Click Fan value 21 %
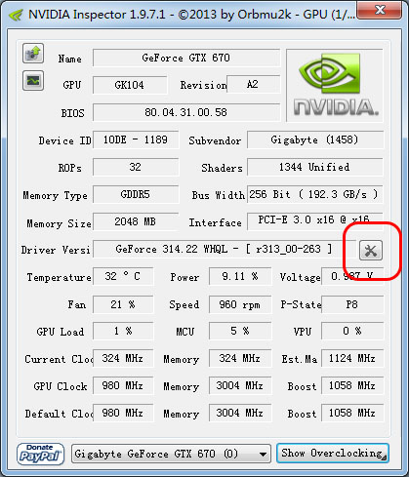Screen dimensions: 409x477 tap(123, 304)
